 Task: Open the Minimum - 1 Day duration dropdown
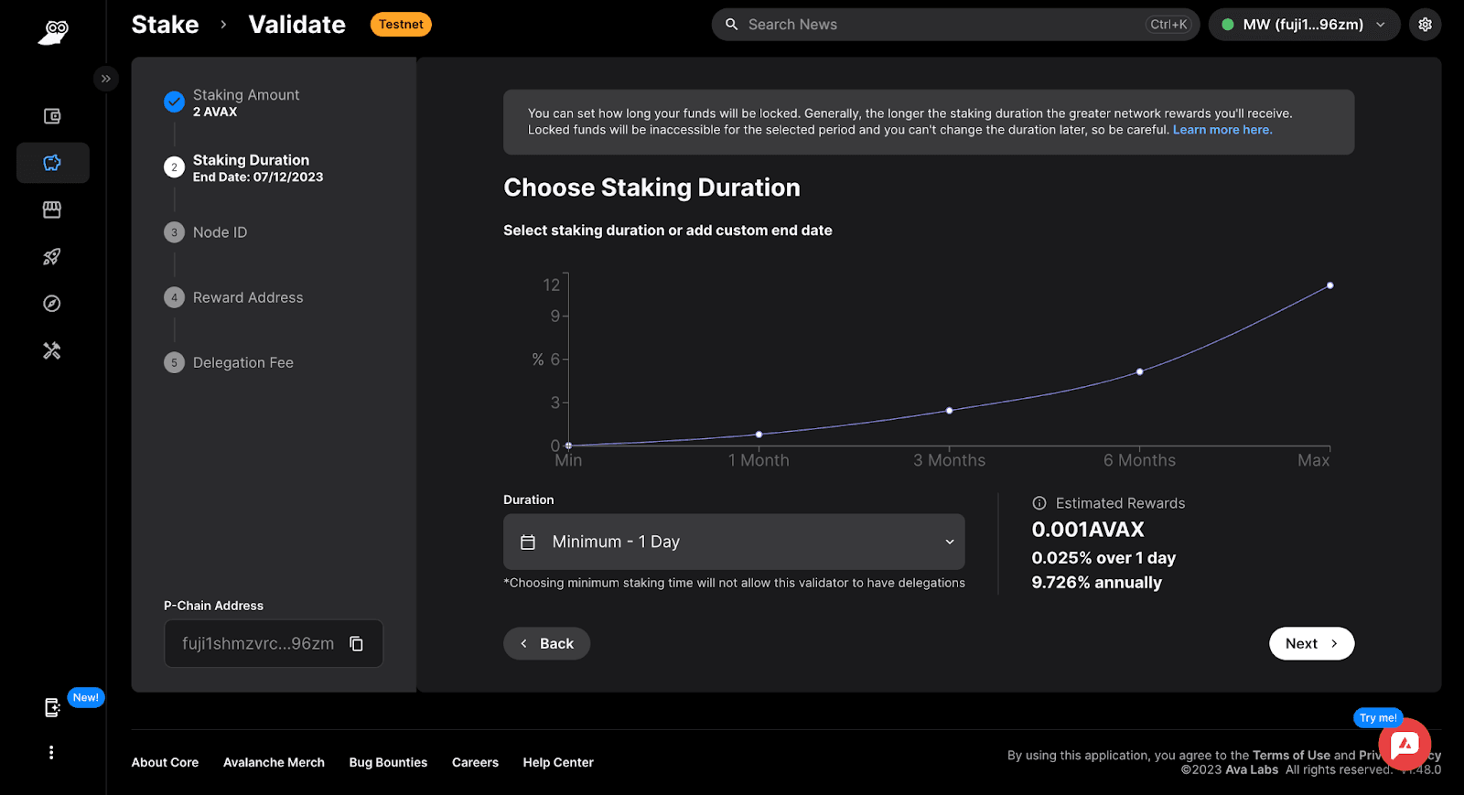[734, 542]
